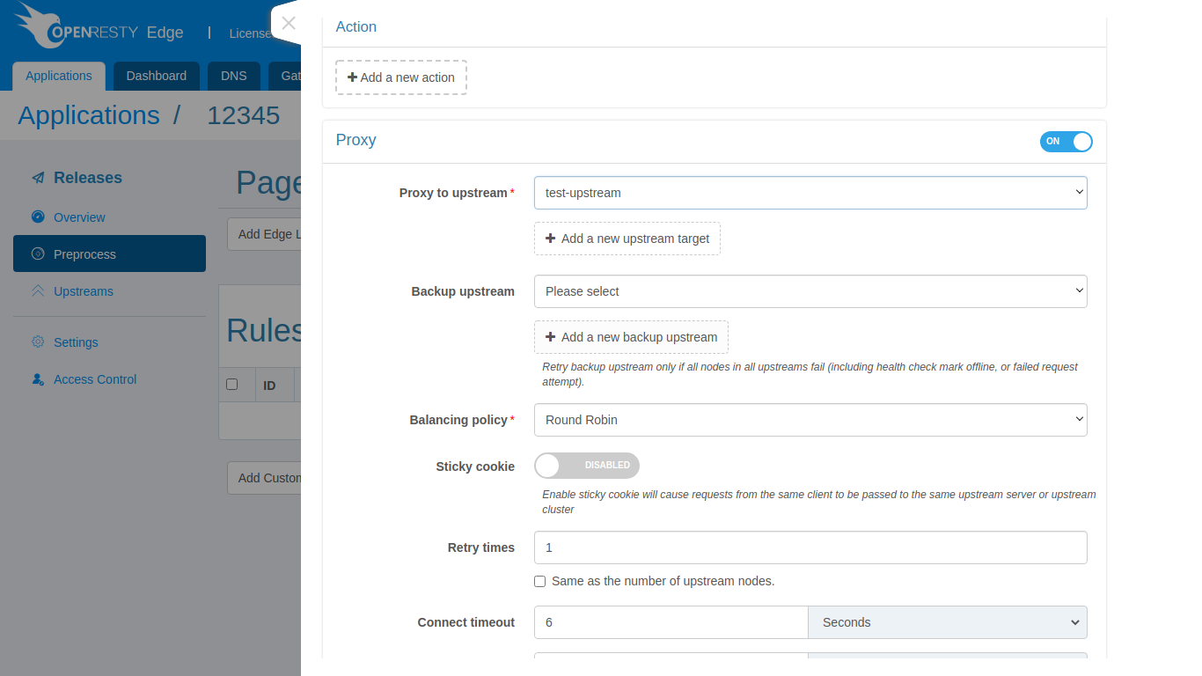1202x676 pixels.
Task: Click the Applications breadcrumb link
Action: tap(89, 115)
